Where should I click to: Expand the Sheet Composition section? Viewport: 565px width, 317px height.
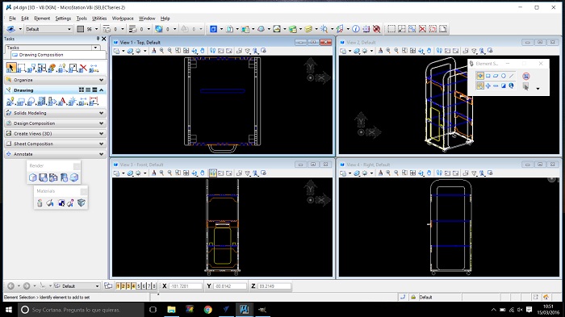pyautogui.click(x=55, y=144)
